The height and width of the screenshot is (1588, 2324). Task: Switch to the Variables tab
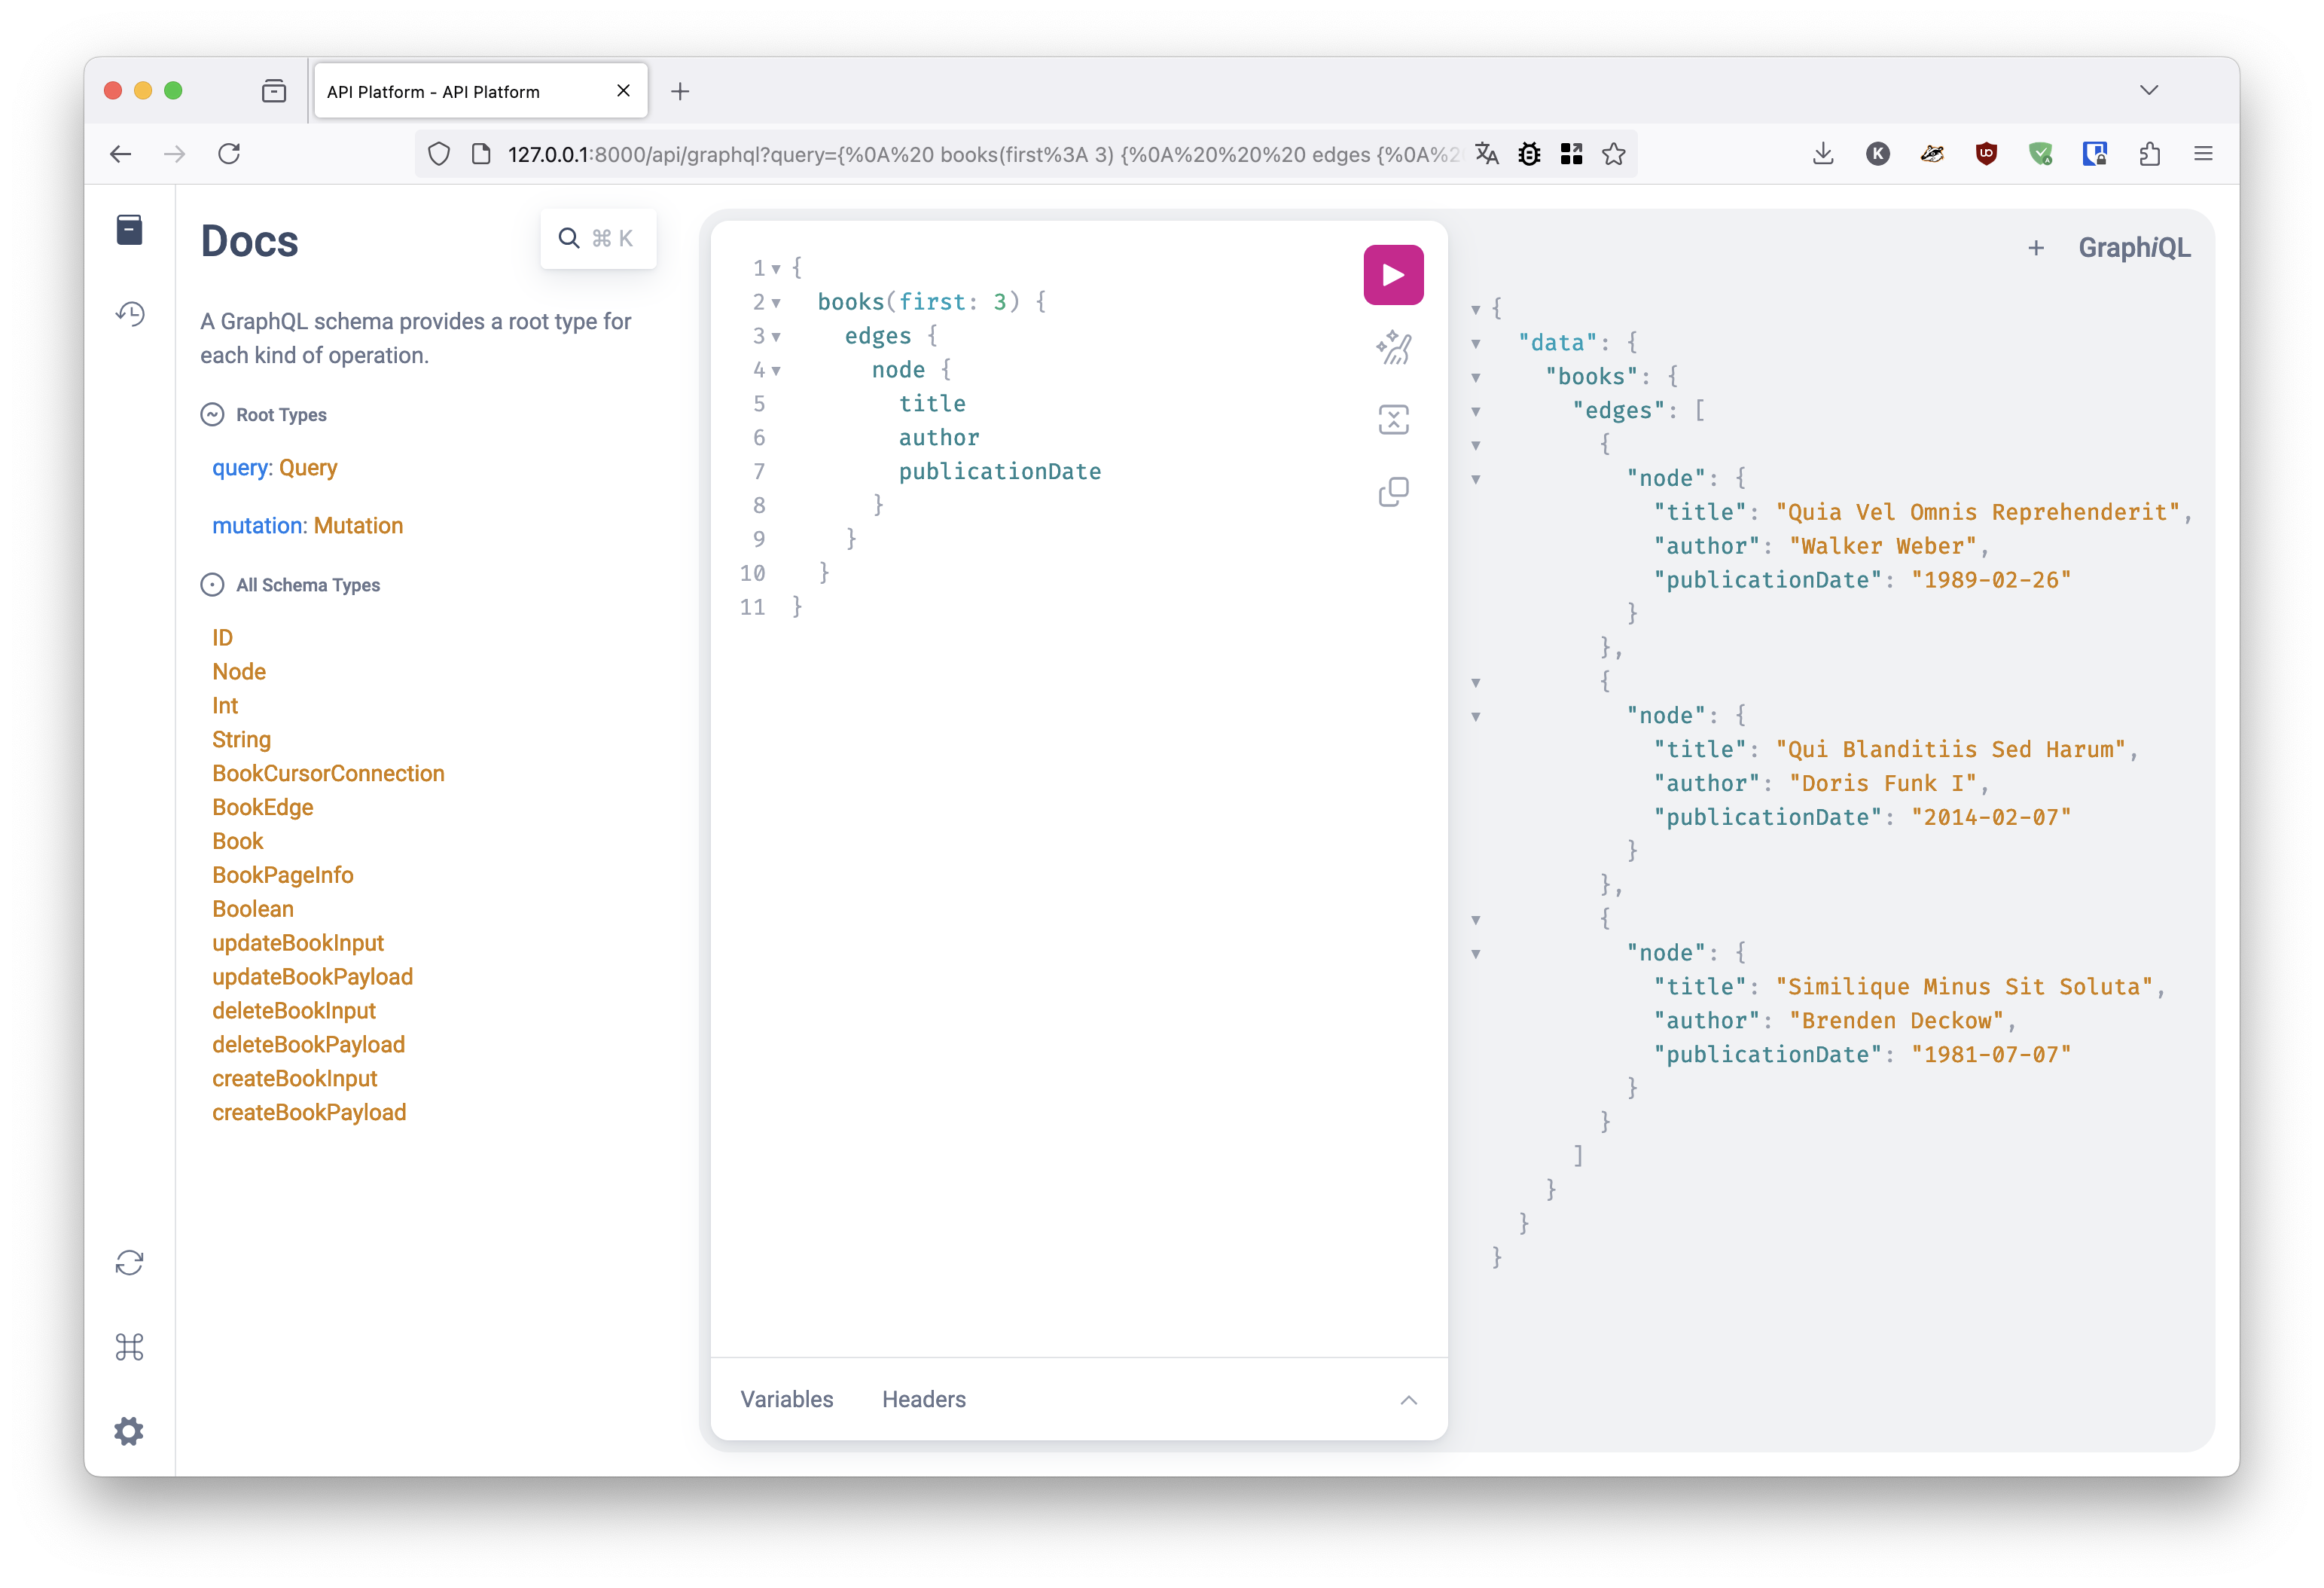[x=786, y=1399]
